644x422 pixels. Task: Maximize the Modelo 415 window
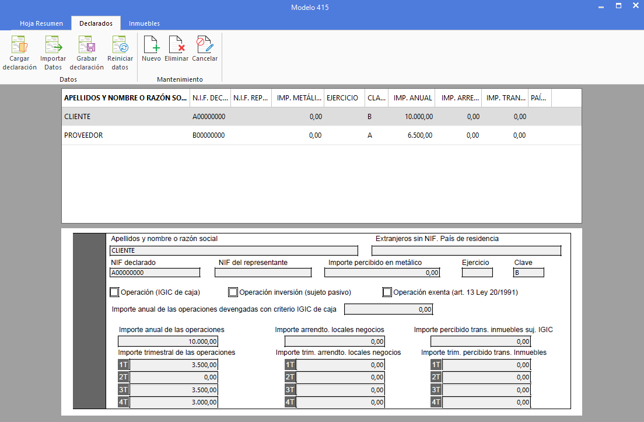point(618,6)
